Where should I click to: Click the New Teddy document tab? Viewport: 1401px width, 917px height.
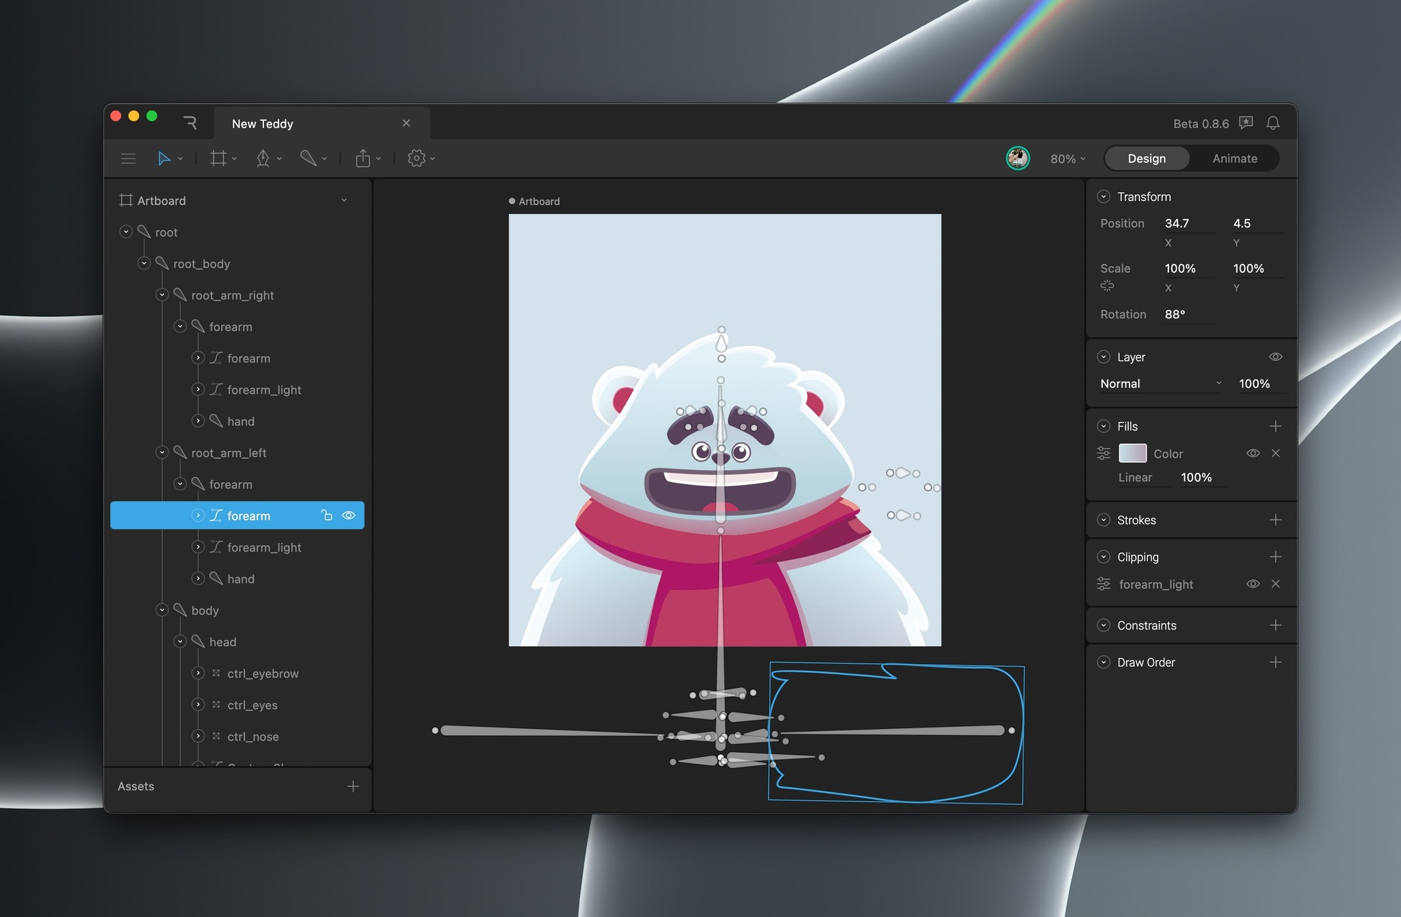click(262, 123)
